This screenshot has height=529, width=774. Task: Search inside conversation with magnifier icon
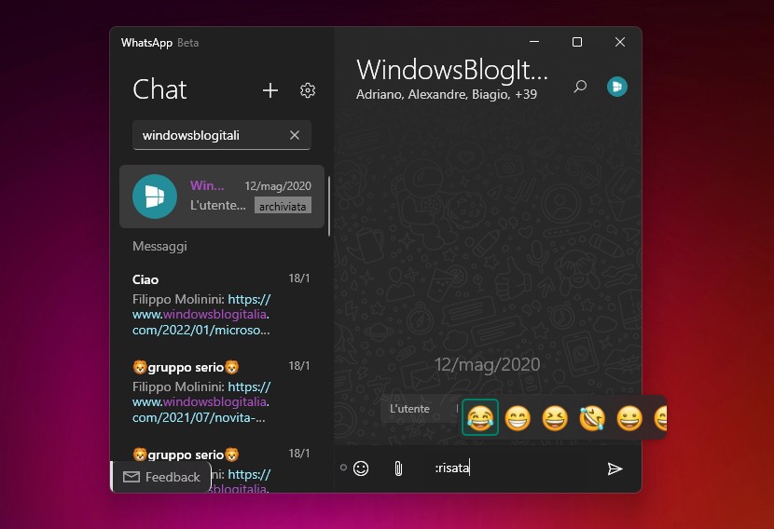[580, 87]
